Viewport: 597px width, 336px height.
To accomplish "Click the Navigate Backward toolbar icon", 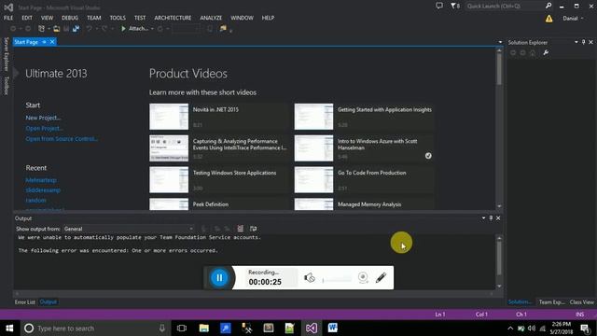I will tap(13, 29).
